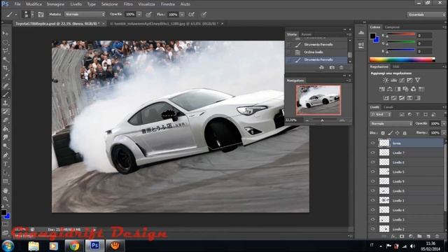Open layer blend mode Normale dropdown
Image resolution: width=448 pixels, height=252 pixels.
point(391,124)
